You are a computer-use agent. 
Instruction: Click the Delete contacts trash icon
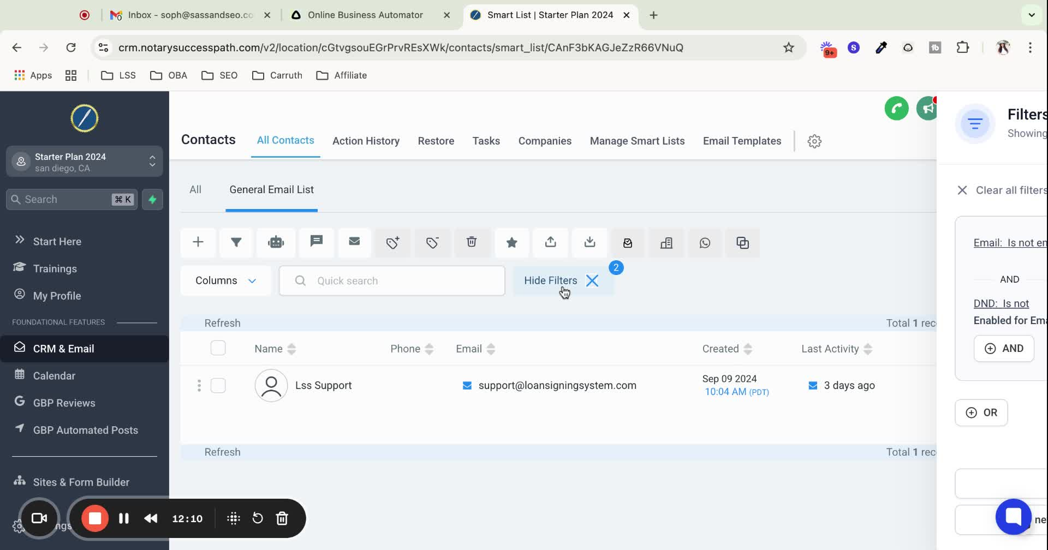pyautogui.click(x=472, y=242)
